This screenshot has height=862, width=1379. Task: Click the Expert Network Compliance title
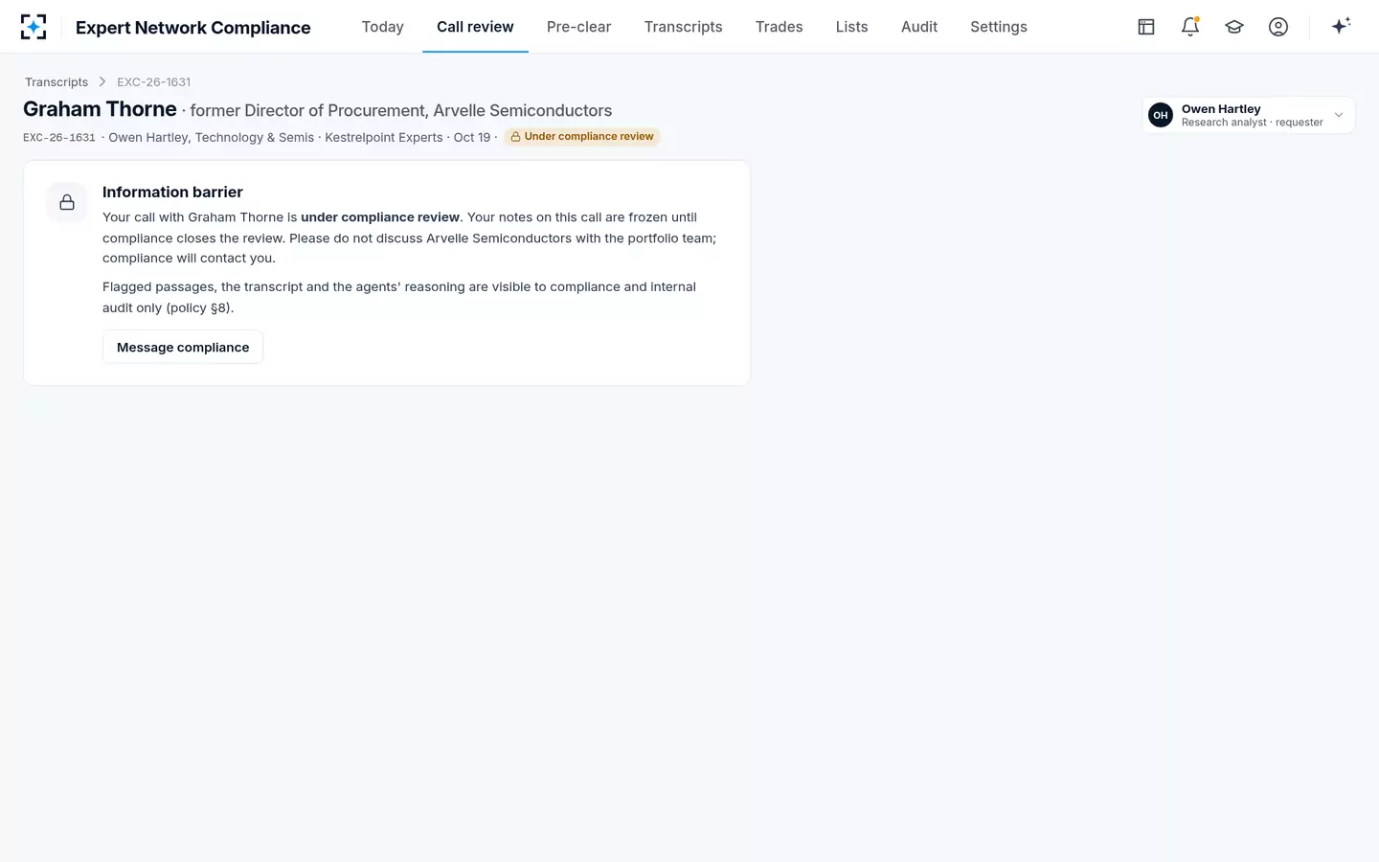pyautogui.click(x=193, y=28)
